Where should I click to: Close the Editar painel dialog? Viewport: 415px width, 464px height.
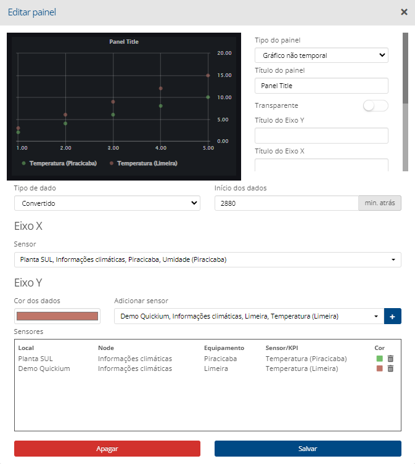(404, 12)
